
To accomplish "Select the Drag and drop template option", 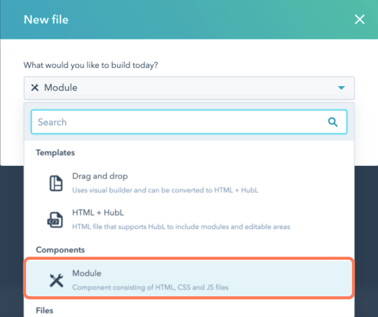I will coord(189,183).
